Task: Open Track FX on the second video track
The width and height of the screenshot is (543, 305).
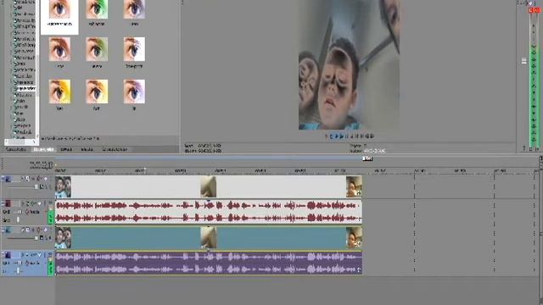Action: pos(33,230)
